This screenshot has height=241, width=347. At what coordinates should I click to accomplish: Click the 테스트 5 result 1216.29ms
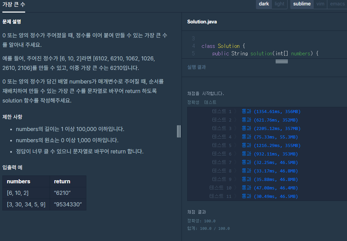click(x=271, y=146)
